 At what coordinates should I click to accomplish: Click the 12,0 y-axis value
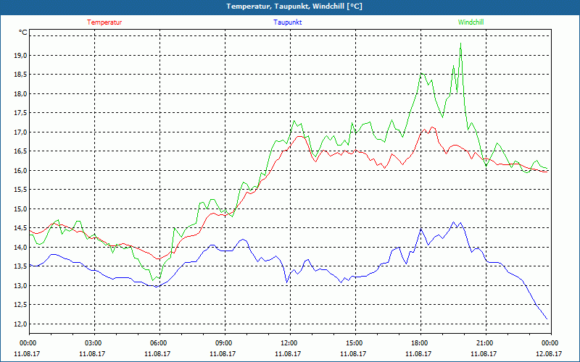click(x=20, y=324)
